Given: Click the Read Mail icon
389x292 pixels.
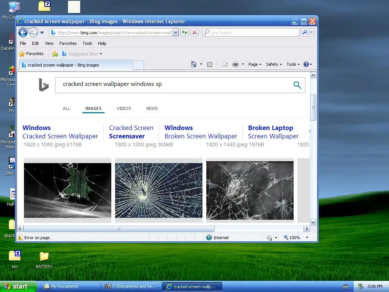Looking at the screenshot, I should point(225,64).
